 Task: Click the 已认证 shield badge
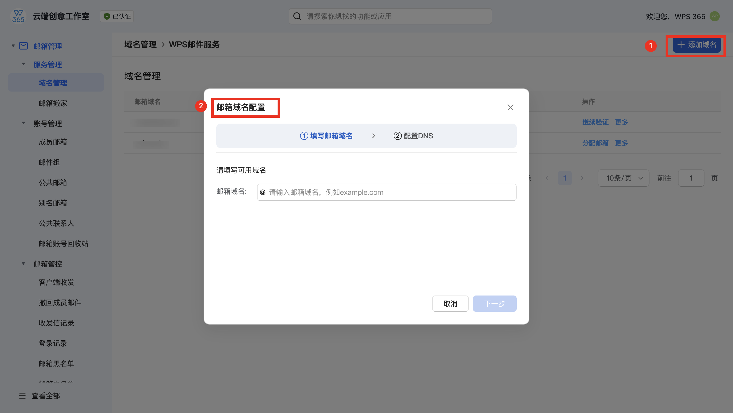[x=117, y=17]
